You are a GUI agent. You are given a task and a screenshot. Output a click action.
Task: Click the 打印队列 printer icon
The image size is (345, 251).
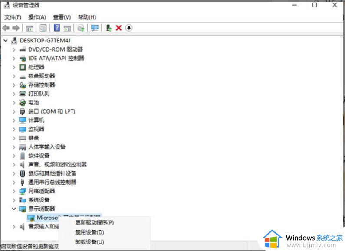pos(23,94)
